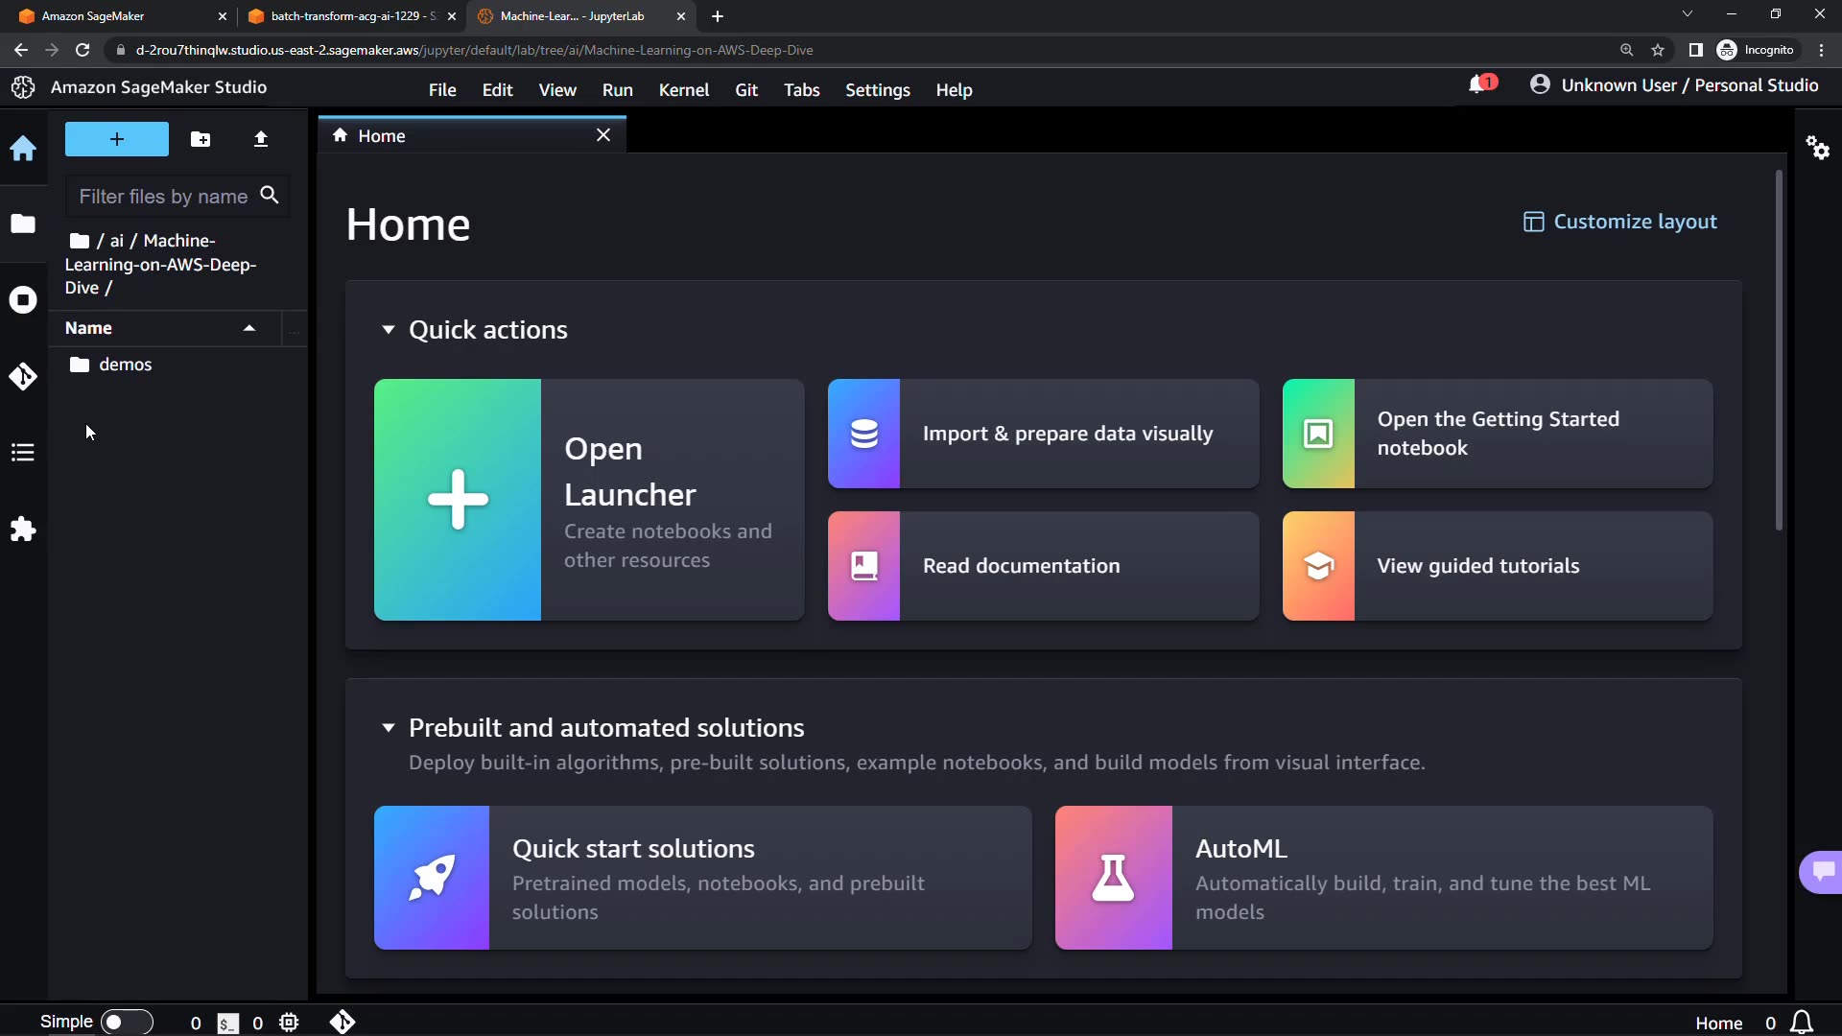Click the notifications bell with red badge

(1480, 84)
